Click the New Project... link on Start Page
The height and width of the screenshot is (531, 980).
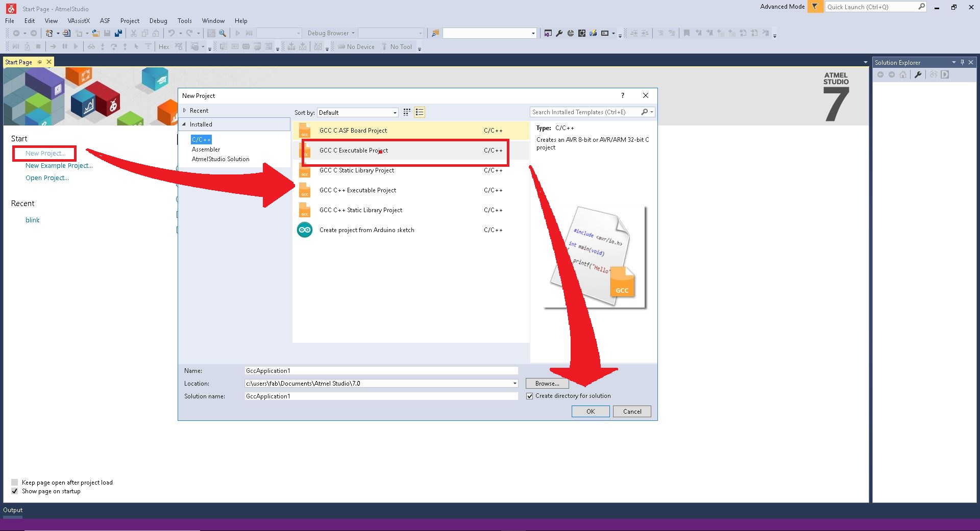pos(45,153)
